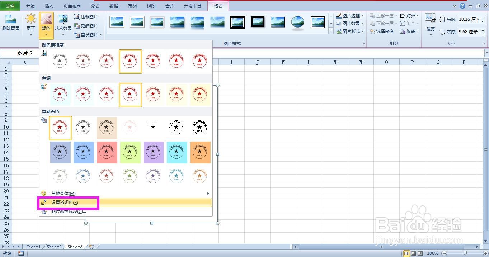Viewport: 489px width, 257px height.
Task: Select the red dark recolor preset
Action: click(107, 152)
